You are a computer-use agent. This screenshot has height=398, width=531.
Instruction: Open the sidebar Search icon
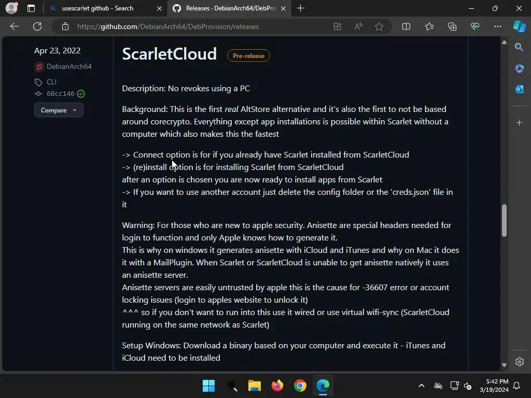pyautogui.click(x=519, y=47)
